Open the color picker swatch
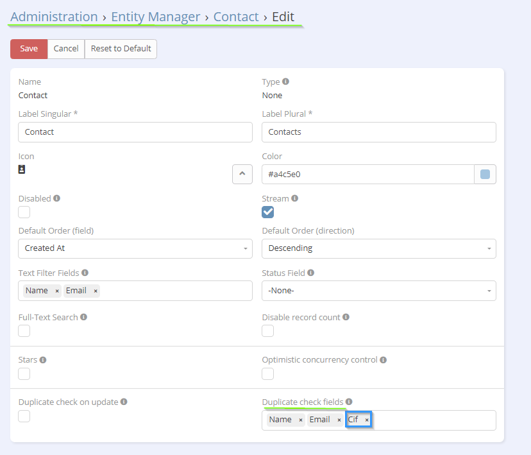 [485, 174]
